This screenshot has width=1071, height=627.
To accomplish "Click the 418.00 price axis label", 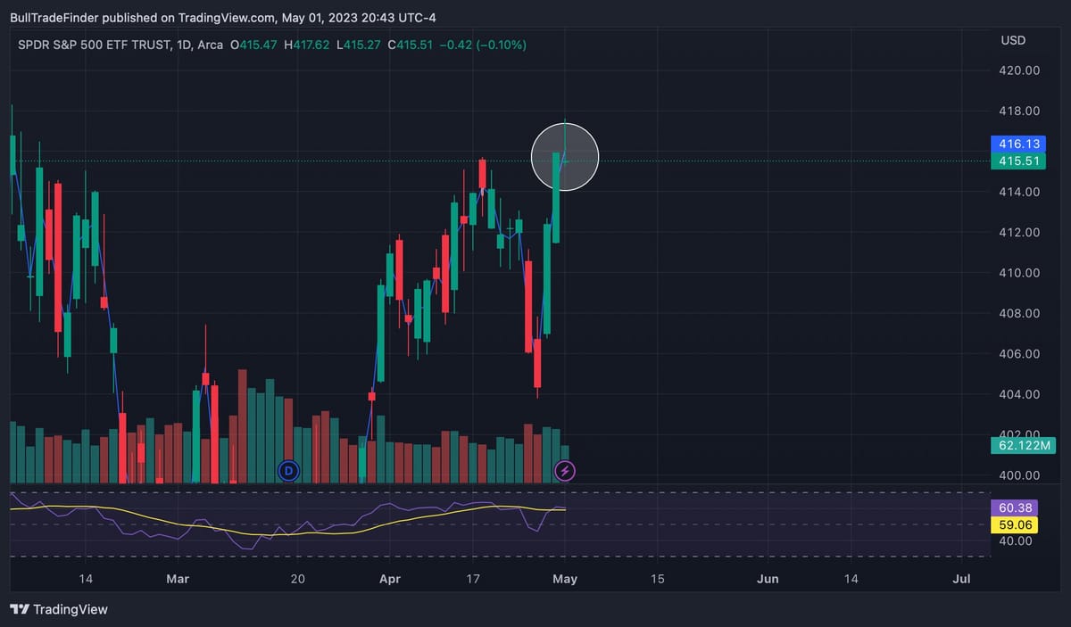I will coord(1018,111).
